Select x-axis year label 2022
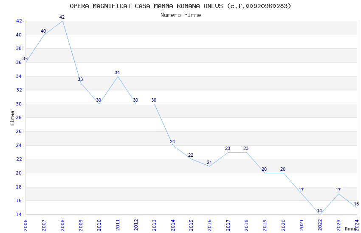361x233 pixels. click(x=320, y=225)
